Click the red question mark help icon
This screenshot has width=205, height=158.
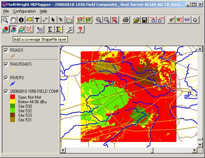pos(80,29)
